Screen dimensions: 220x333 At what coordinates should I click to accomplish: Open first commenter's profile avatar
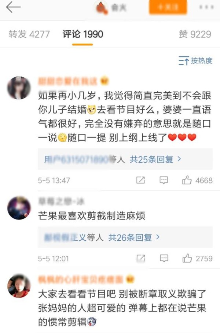click(19, 88)
